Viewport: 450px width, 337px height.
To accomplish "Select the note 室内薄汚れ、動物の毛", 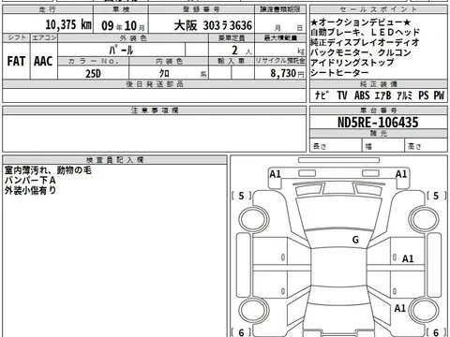I will 48,170.
